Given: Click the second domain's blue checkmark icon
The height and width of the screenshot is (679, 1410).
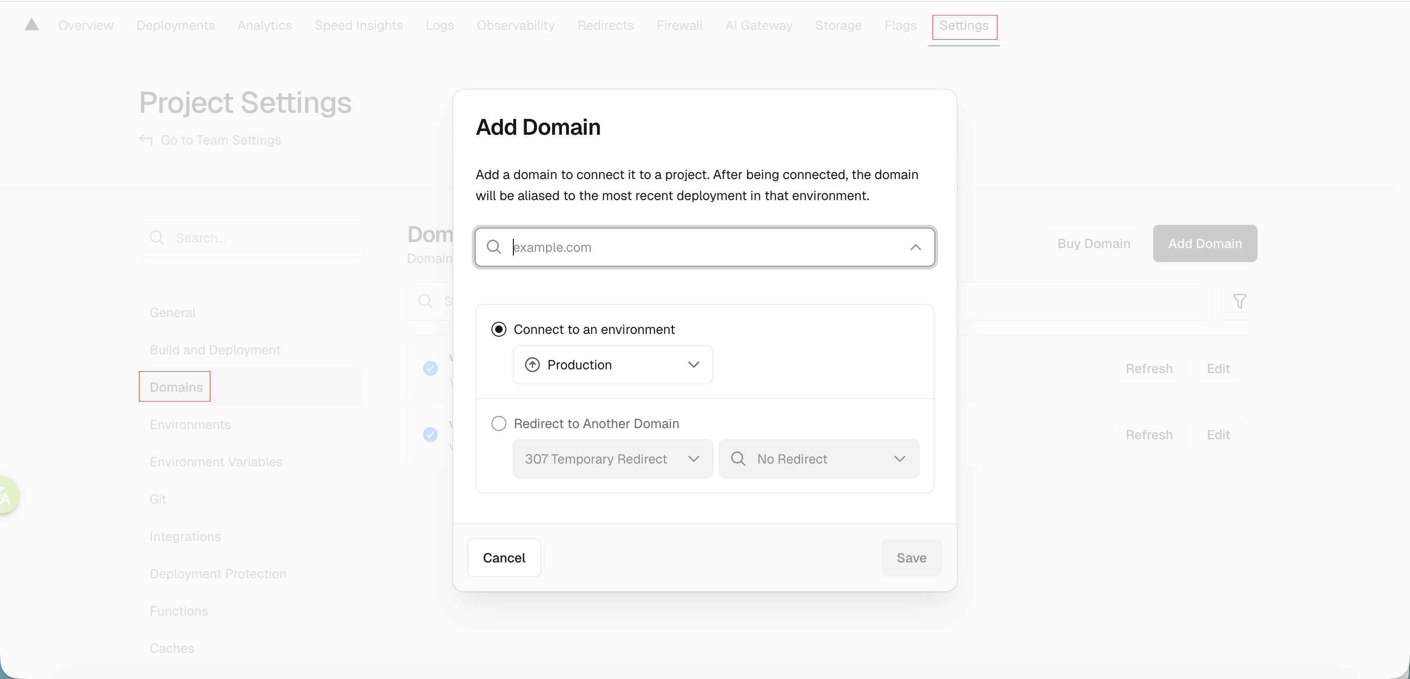Looking at the screenshot, I should 430,435.
